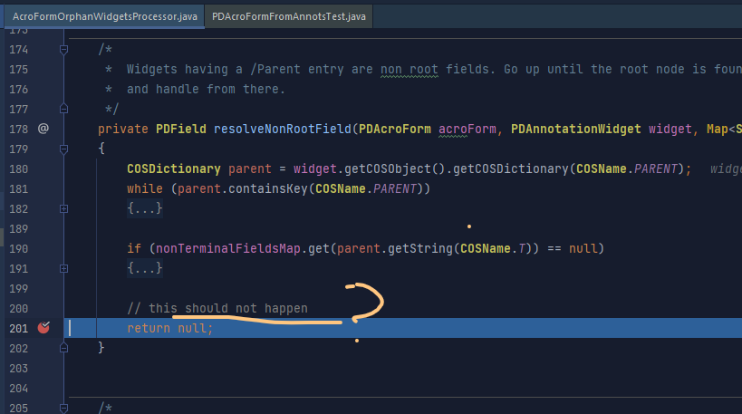Expand the {...} placeholder under while statement
Image resolution: width=742 pixels, height=414 pixels.
[x=145, y=208]
